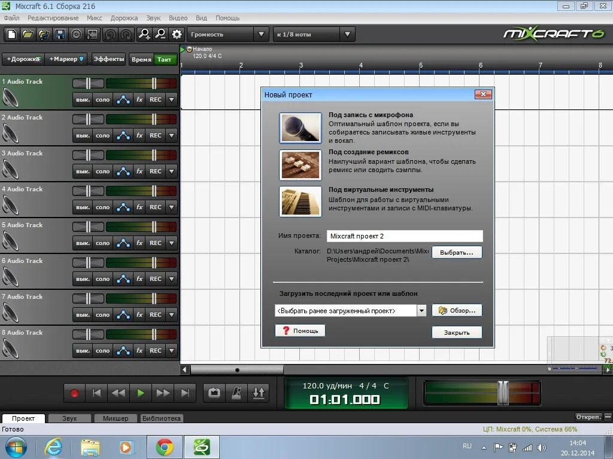Screen dimensions: 613x459
Task: Expand REC arrow on 1 Audio Track
Action: coord(172,100)
